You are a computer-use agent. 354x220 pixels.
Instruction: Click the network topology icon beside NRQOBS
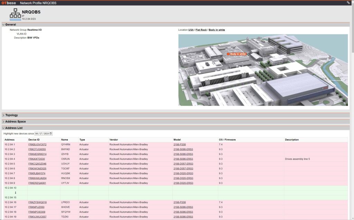(x=15, y=15)
